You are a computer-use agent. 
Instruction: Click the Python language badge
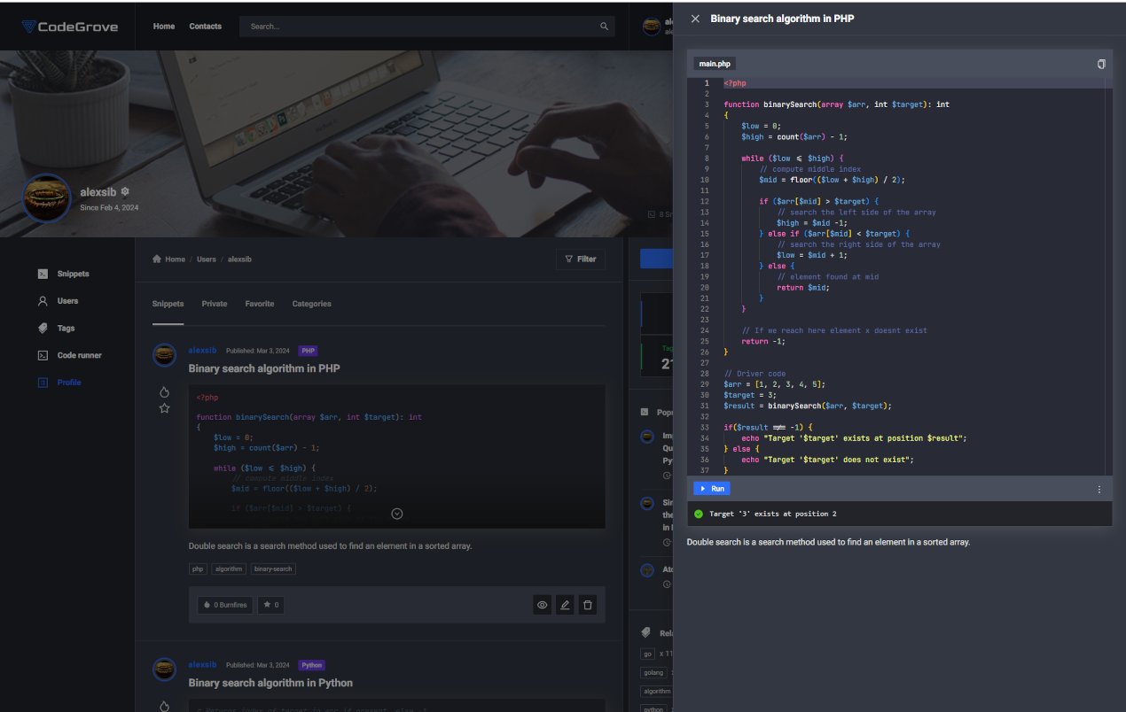coord(311,665)
